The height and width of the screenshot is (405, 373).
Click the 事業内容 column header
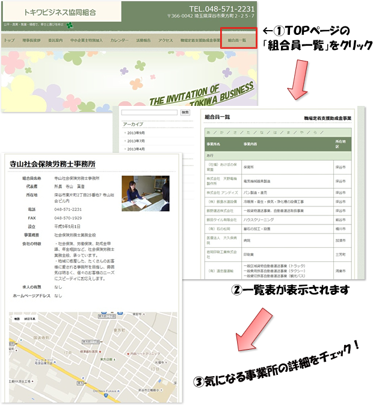click(x=250, y=144)
